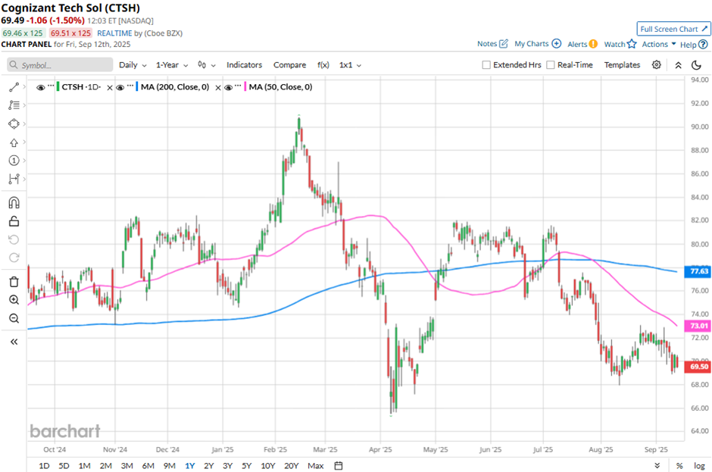Choose the shapes drawing tool
This screenshot has width=712, height=472.
(x=14, y=124)
